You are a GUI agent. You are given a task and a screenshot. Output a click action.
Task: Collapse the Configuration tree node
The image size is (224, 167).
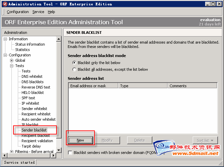pyautogui.click(x=5, y=55)
